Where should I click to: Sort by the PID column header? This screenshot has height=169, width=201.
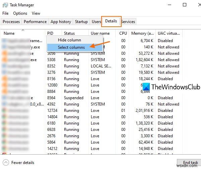tap(53, 33)
